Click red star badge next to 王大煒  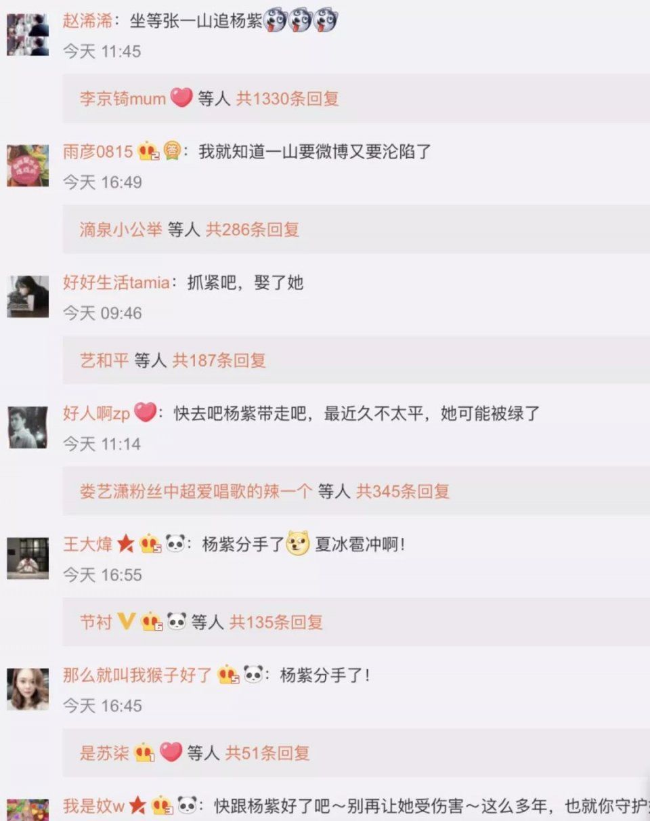pyautogui.click(x=125, y=543)
